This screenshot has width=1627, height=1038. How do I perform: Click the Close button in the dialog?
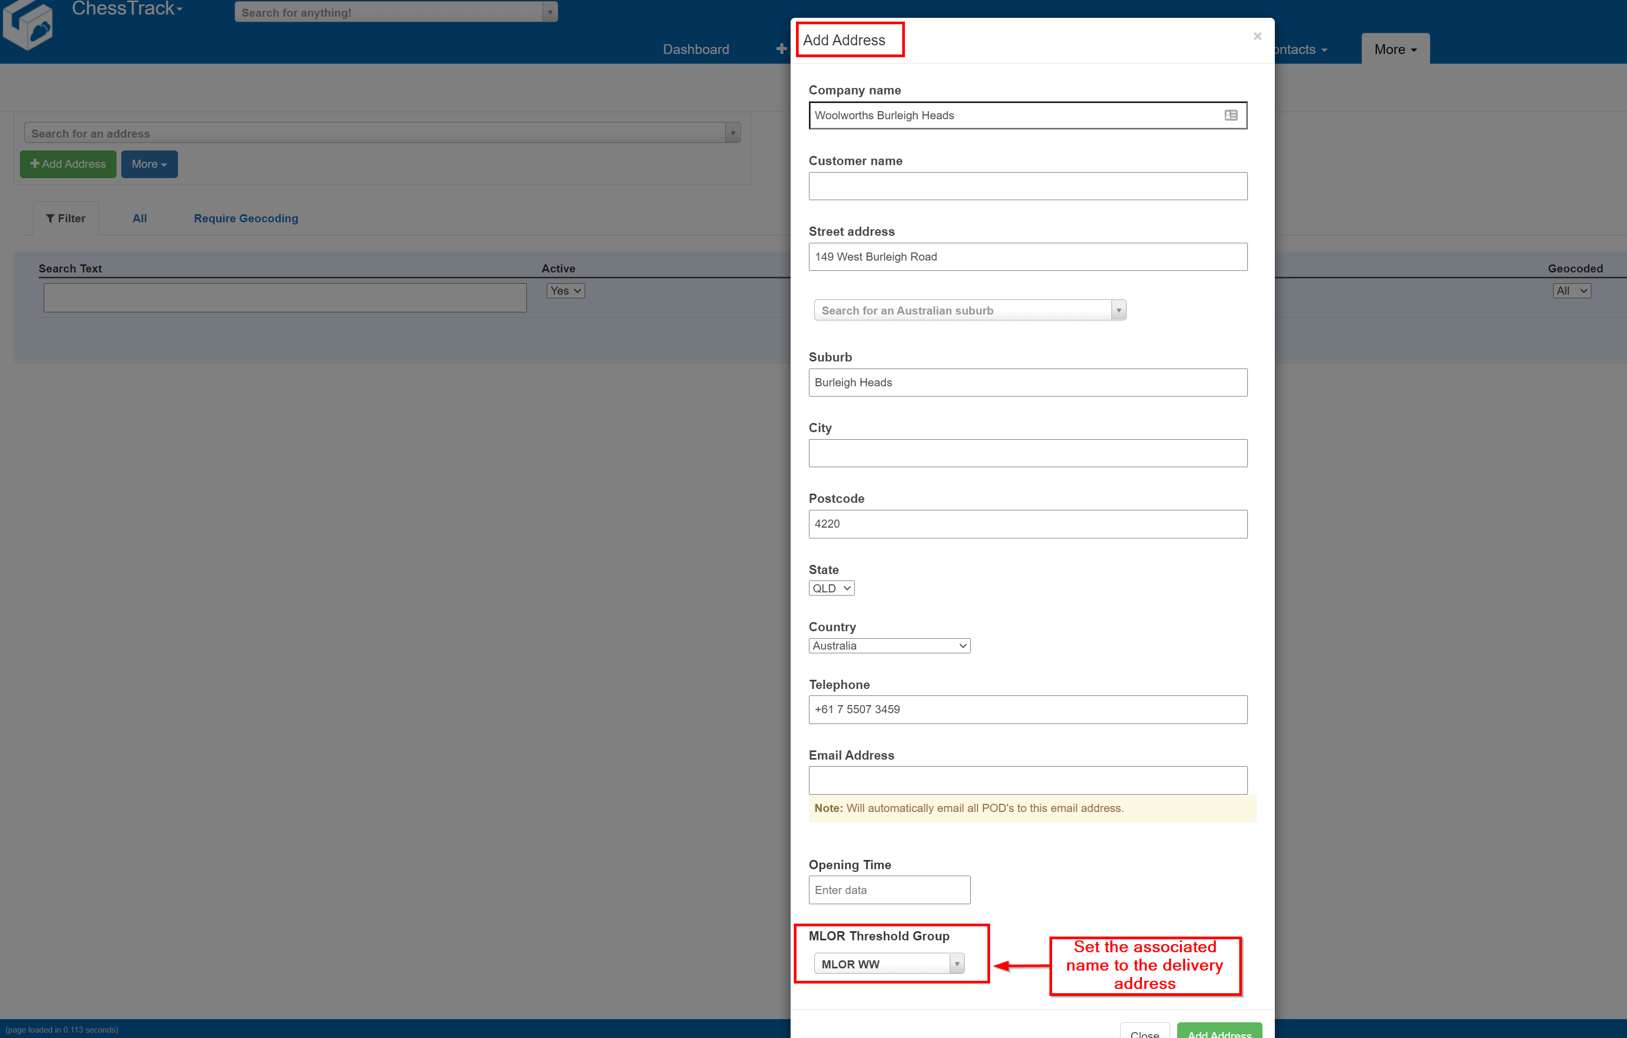(1144, 1033)
